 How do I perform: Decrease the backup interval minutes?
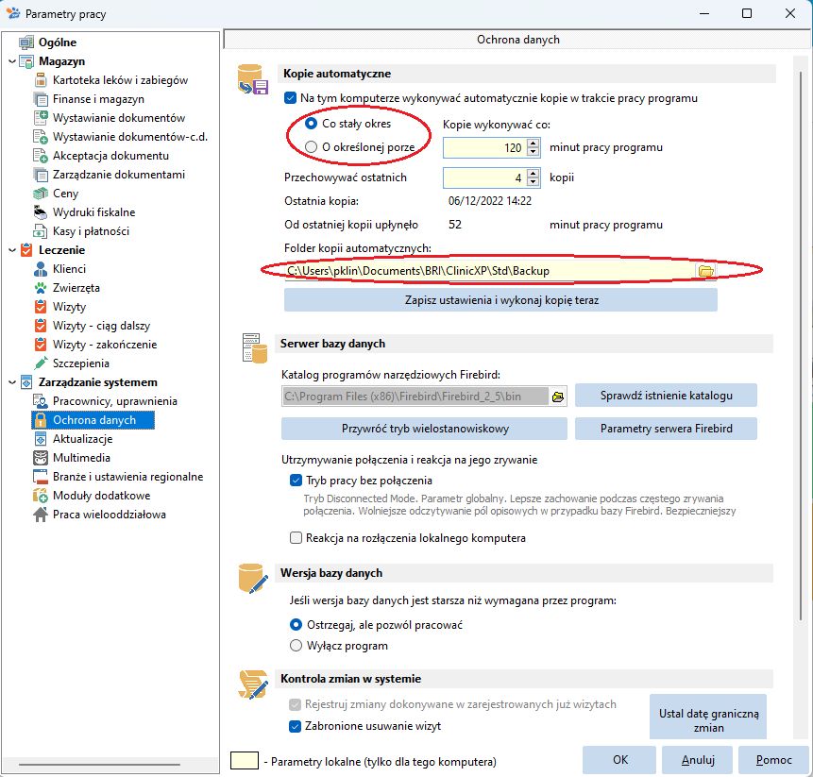[x=533, y=152]
